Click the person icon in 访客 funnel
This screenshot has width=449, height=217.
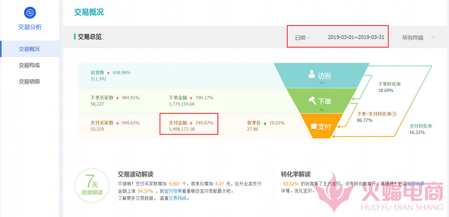click(x=311, y=75)
